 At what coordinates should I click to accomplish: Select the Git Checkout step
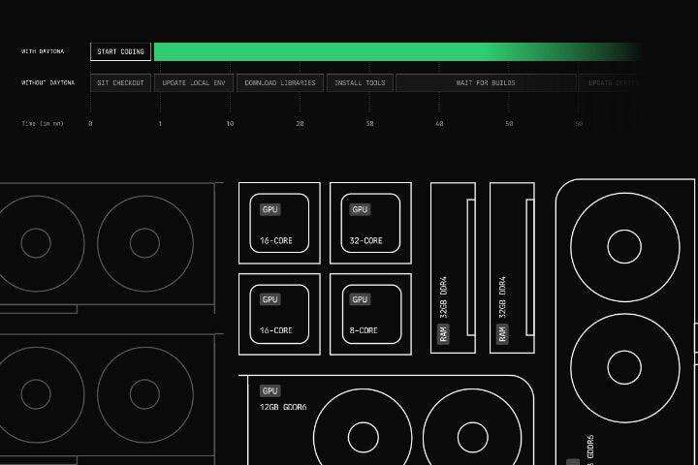coord(120,83)
